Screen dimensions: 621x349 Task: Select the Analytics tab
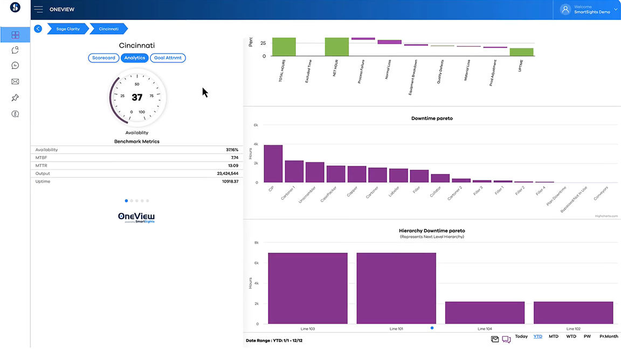tap(134, 58)
